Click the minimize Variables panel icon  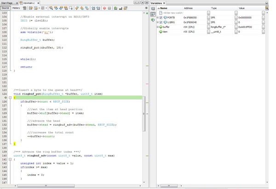[267, 3]
